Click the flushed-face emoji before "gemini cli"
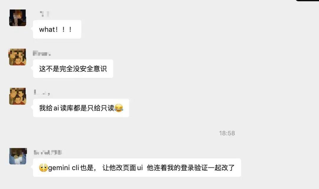319x189 pixels. [x=43, y=168]
